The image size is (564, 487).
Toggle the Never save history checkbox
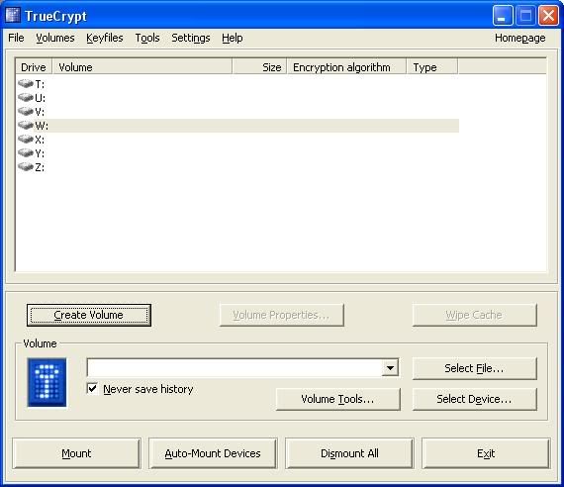[x=92, y=388]
